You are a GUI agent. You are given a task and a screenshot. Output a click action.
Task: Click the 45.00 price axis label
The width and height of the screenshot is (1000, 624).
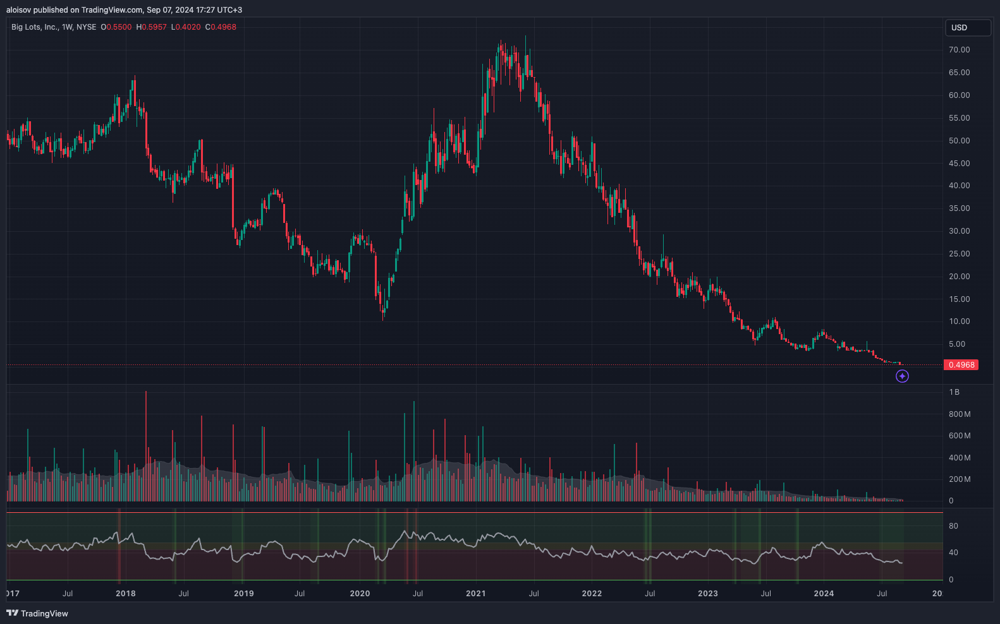[959, 164]
